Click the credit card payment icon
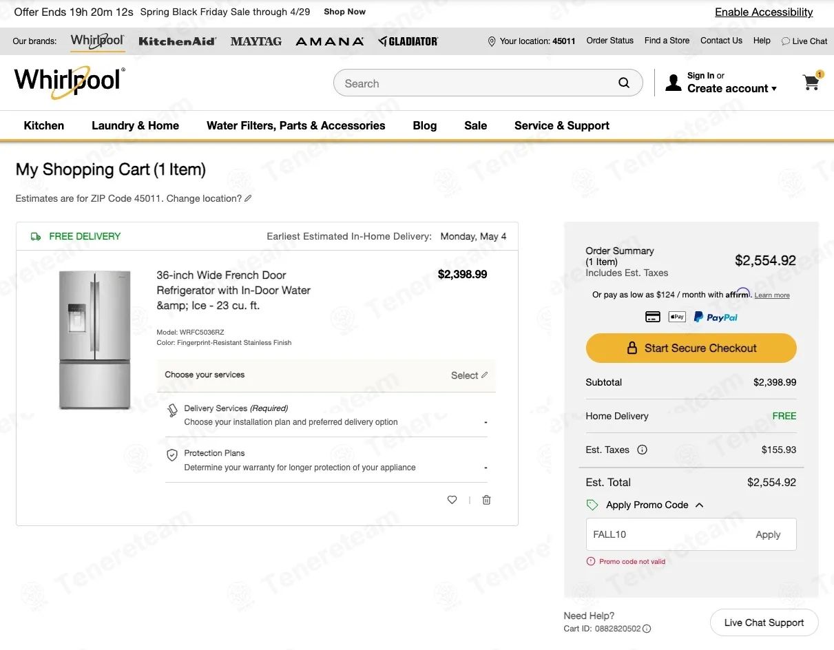Screen dimensions: 834x650 coord(653,317)
